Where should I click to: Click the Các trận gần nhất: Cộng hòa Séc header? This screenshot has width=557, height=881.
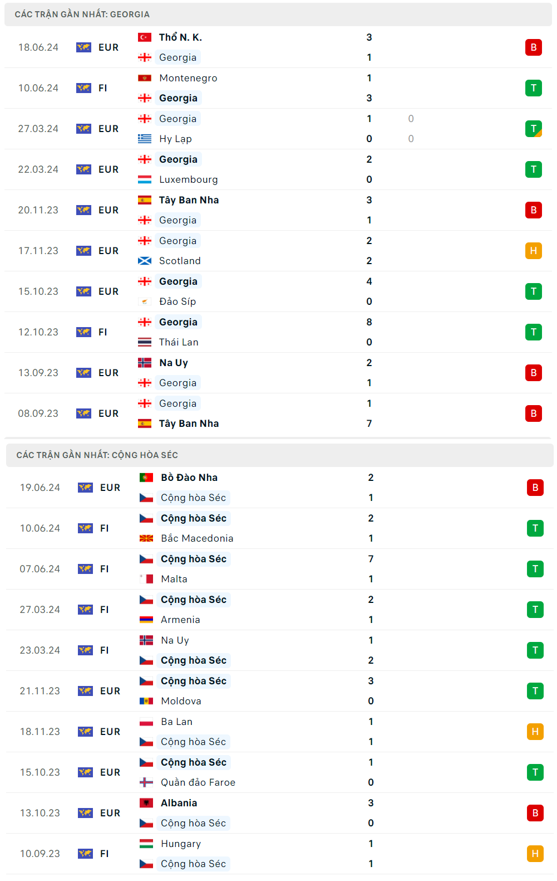click(97, 455)
